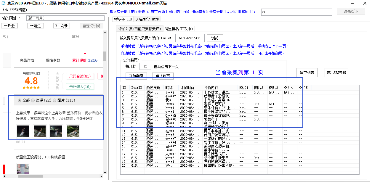
Task: Filter reviews by the 号码偏大(16) tag
Action: 80,87
